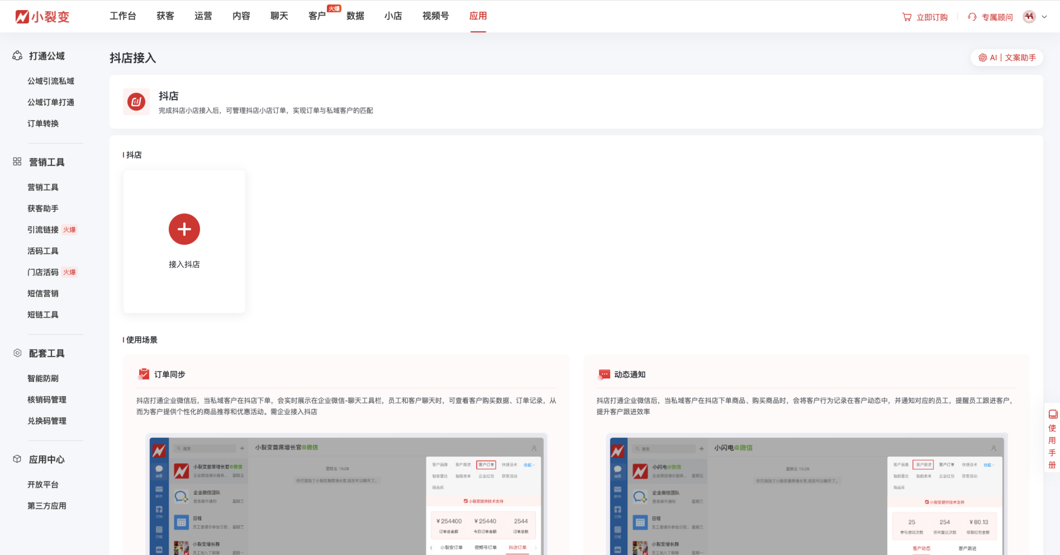Open the 订单同步 screenshot preview
Viewport: 1060px width, 555px height.
coord(346,494)
